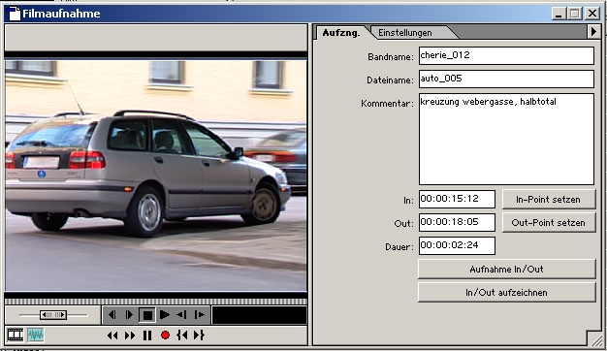Toggle the video filmstrip icon

16,335
